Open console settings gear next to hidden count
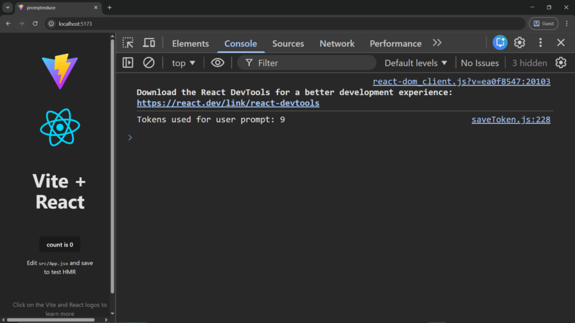 561,63
